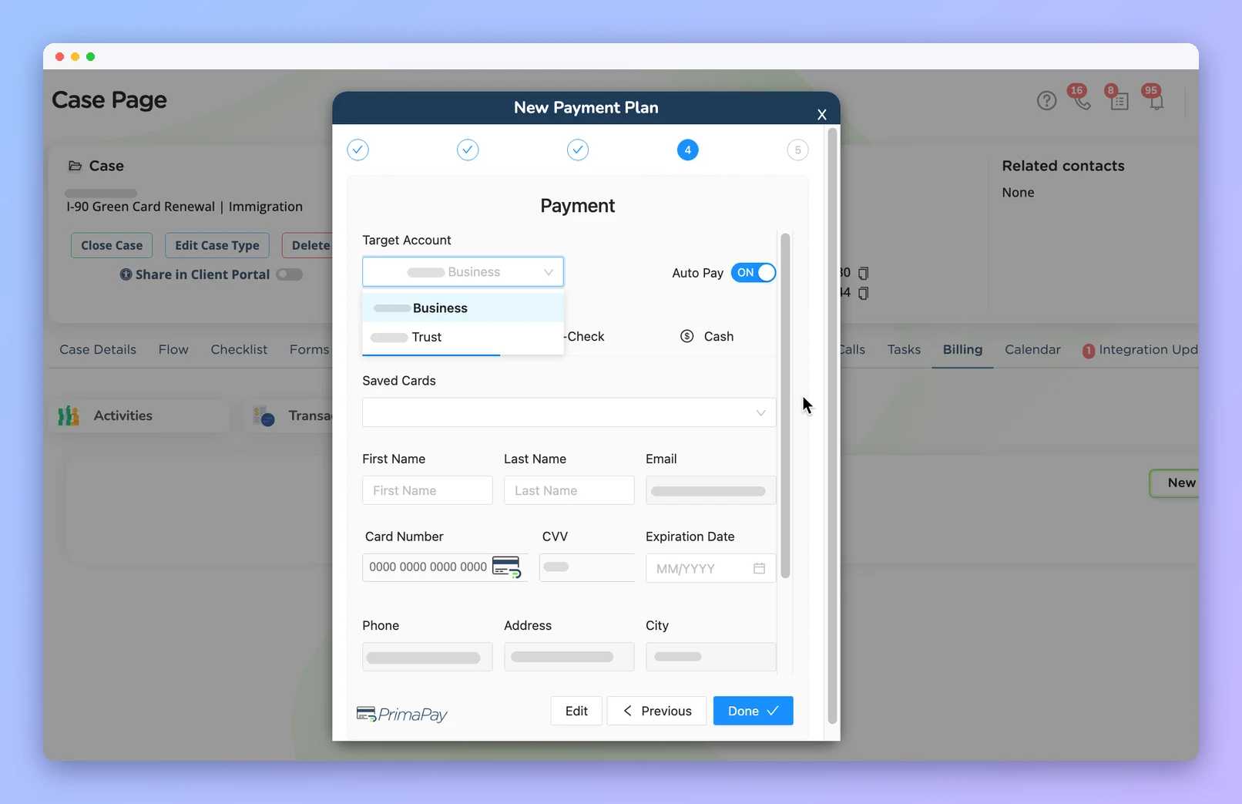
Task: Expand the Saved Cards dropdown
Action: click(x=569, y=412)
